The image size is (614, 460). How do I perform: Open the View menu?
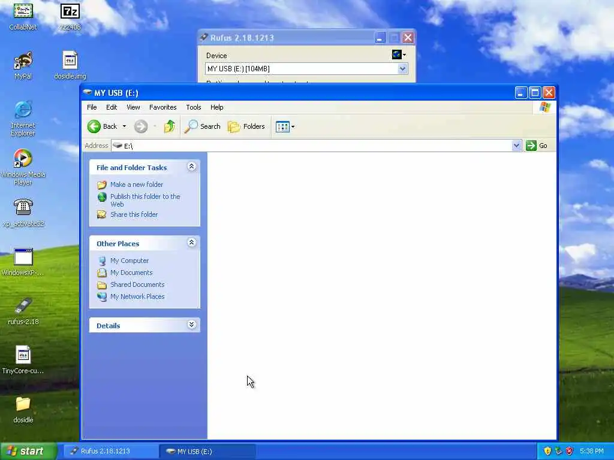point(133,107)
